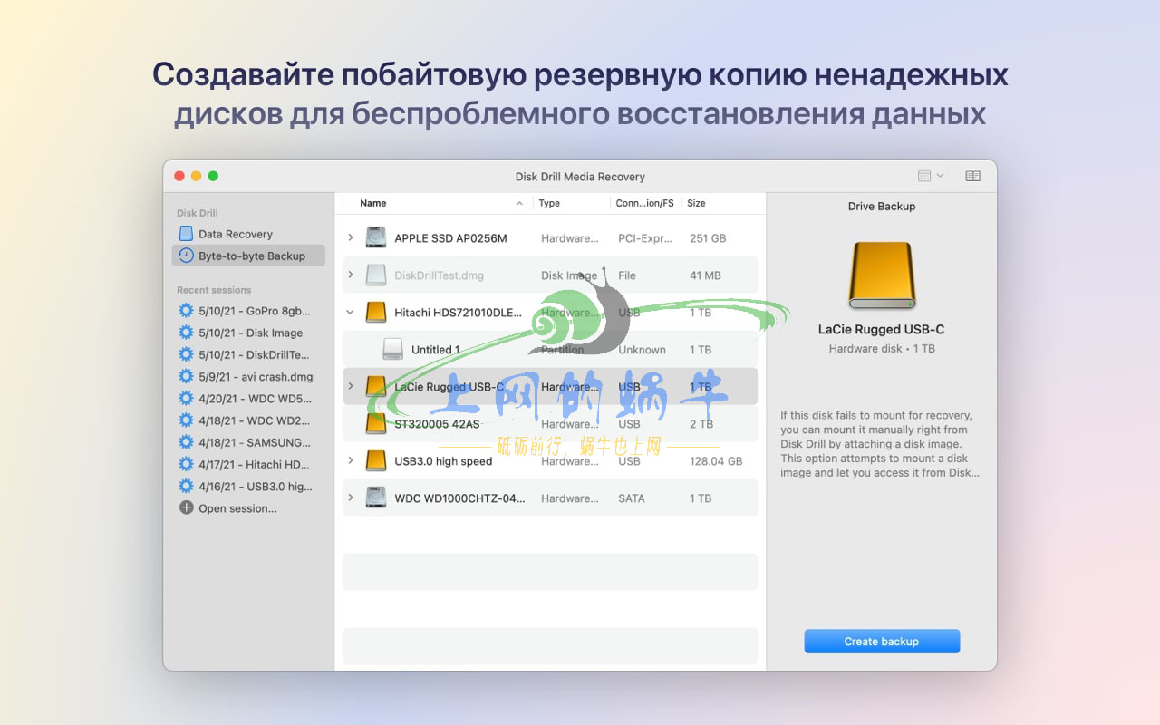Click the ST320005 42AS drive icon
1160x725 pixels.
(376, 424)
